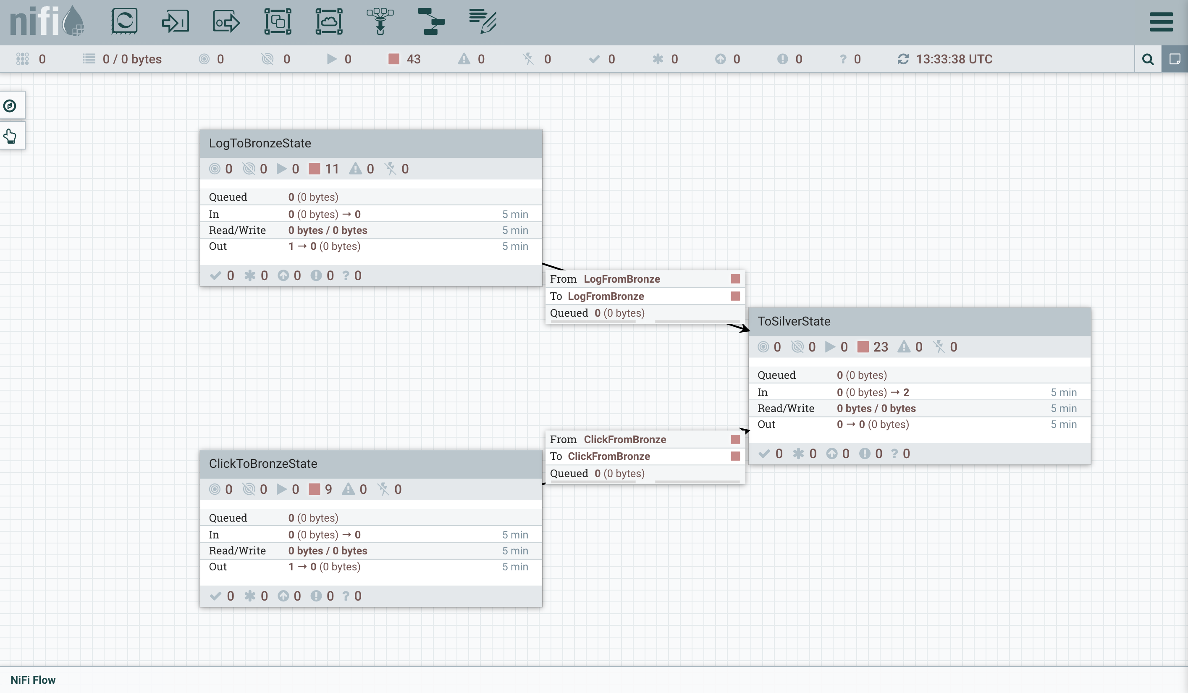Click the stopped red square beside From LogFromBronze
The height and width of the screenshot is (693, 1188).
[735, 279]
